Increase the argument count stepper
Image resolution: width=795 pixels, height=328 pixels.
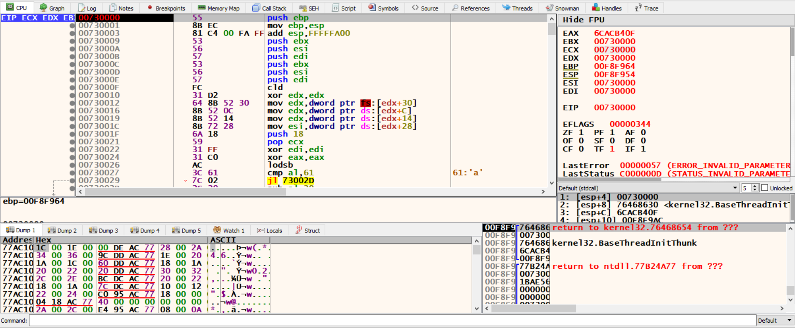(754, 186)
